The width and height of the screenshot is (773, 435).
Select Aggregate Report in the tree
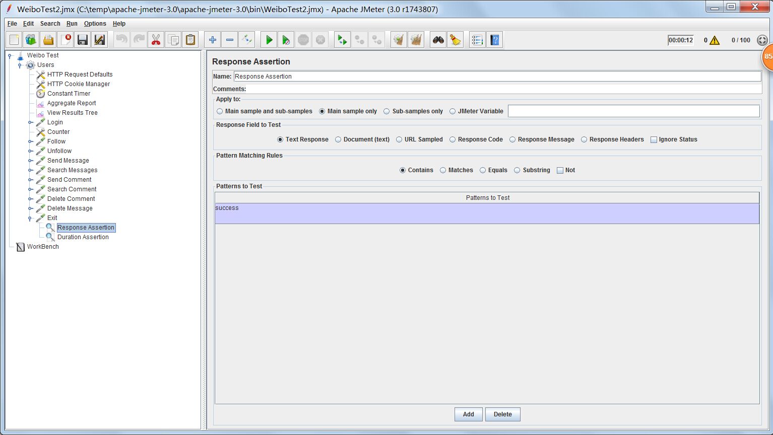[x=72, y=103]
